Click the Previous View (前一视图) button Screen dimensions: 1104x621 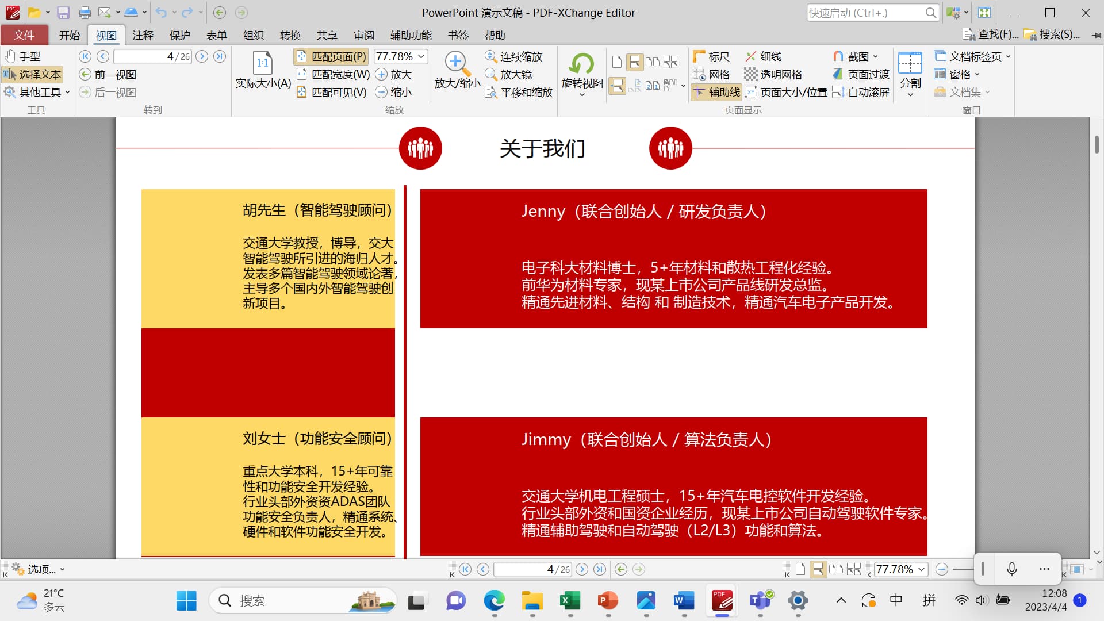click(108, 74)
